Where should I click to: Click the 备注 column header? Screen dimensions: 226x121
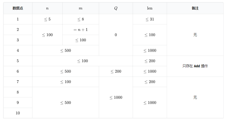pyautogui.click(x=195, y=8)
